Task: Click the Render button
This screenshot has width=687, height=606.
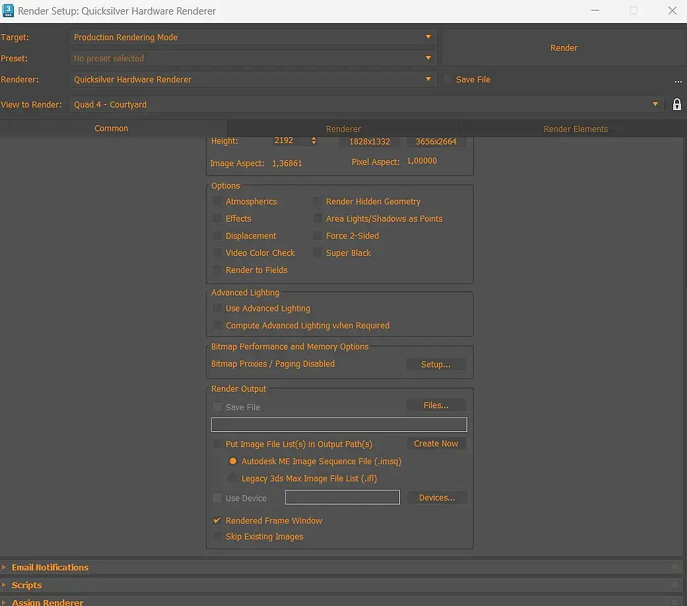Action: 564,47
